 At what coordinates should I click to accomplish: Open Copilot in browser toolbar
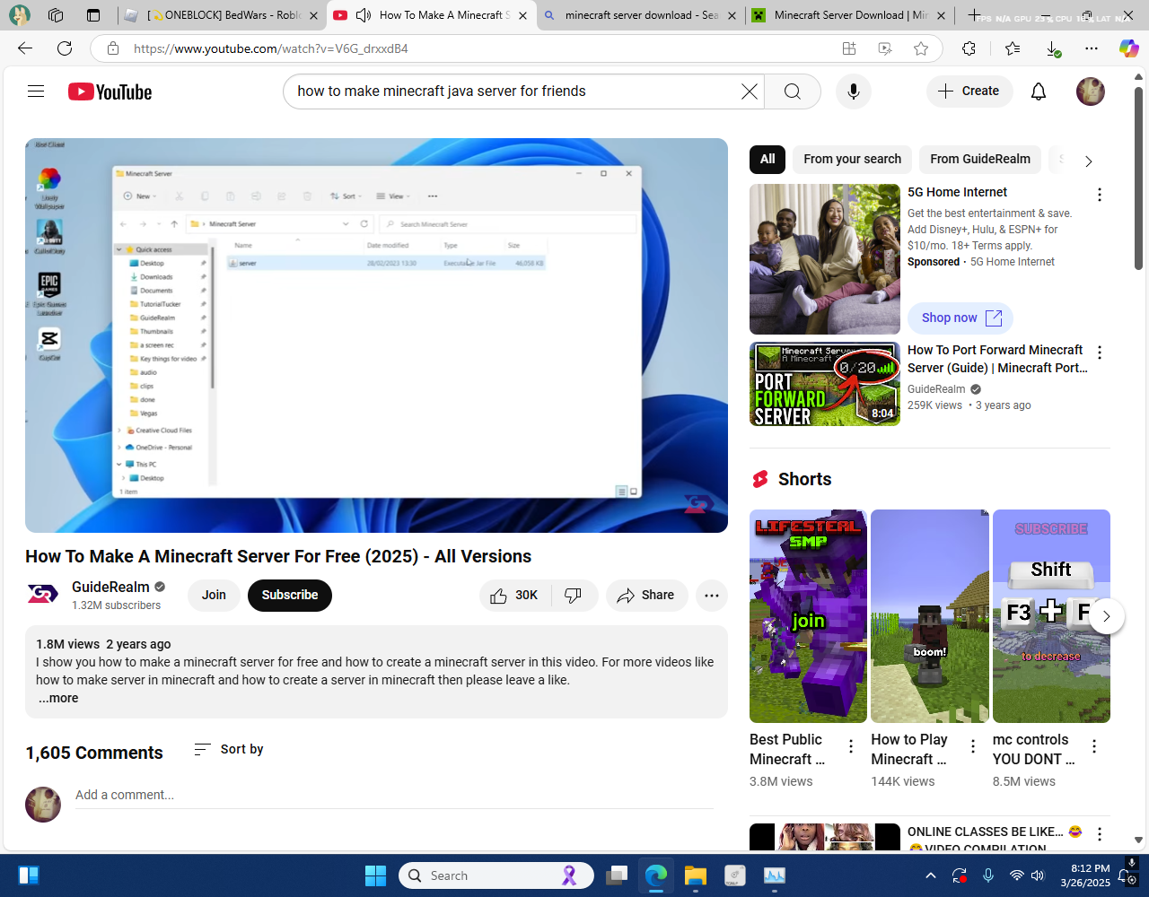[x=1128, y=48]
